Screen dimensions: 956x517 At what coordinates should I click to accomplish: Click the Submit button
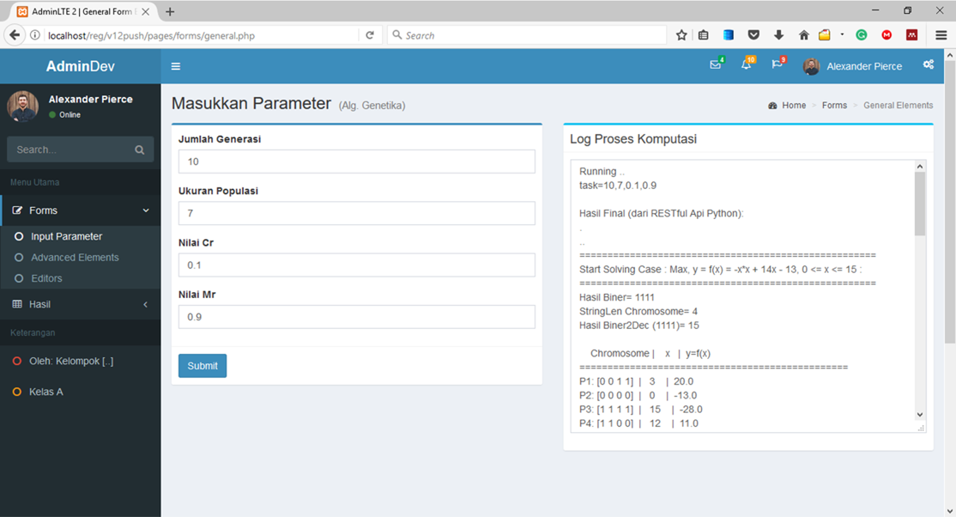(203, 366)
